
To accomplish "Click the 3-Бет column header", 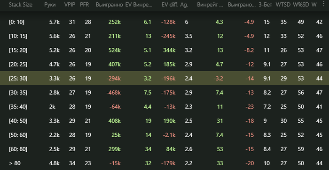I will coord(265,5).
